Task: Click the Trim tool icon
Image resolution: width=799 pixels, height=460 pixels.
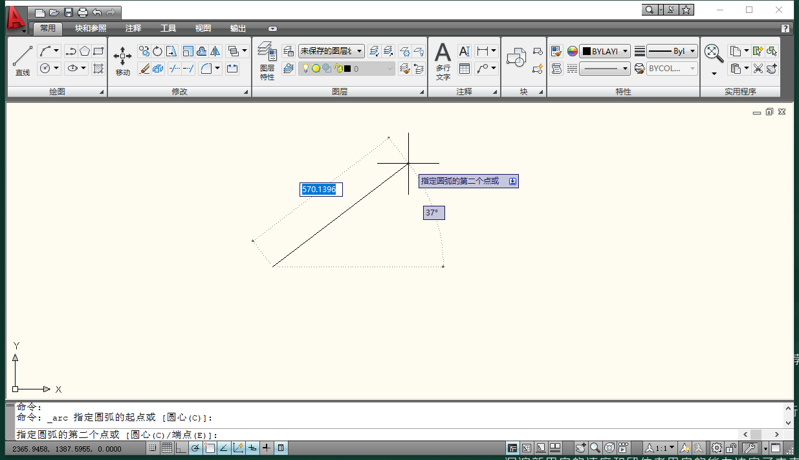Action: tap(174, 68)
